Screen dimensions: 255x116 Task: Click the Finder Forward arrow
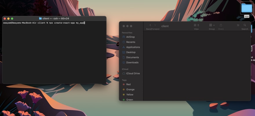pos(155,25)
